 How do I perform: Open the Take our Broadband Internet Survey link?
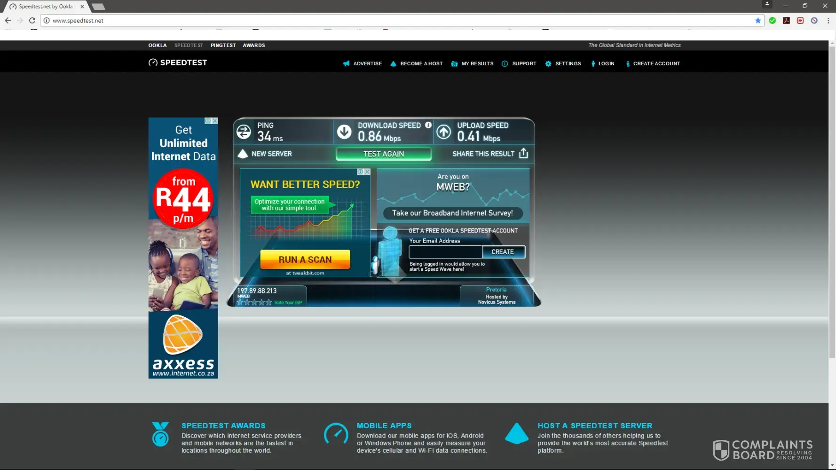tap(452, 213)
